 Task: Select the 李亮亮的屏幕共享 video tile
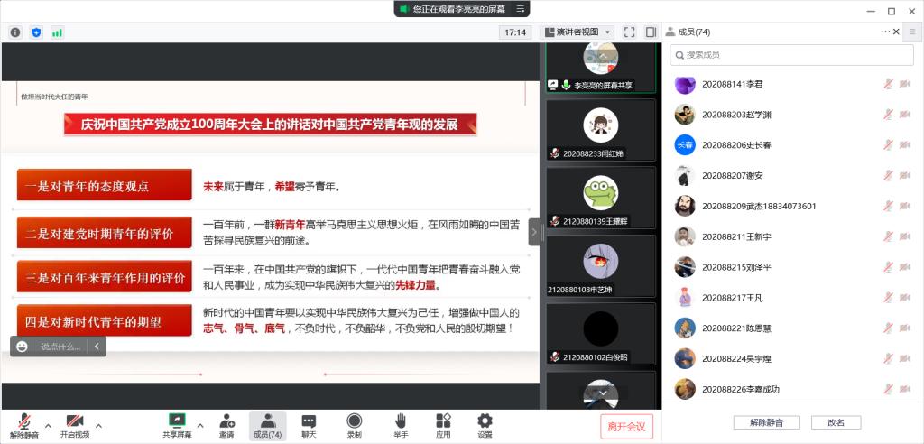[601, 67]
